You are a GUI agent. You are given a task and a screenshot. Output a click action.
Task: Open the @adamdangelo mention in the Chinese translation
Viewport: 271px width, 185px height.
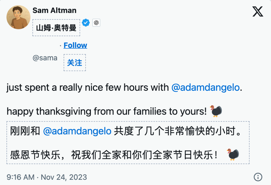click(x=77, y=131)
